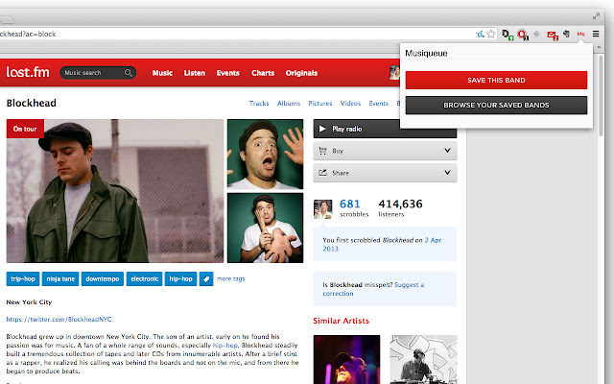Image resolution: width=614 pixels, height=384 pixels.
Task: Expand the Share dropdown arrow
Action: point(447,173)
